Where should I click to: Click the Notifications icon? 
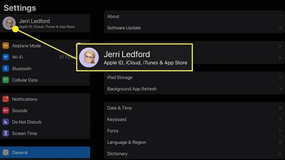[6, 99]
